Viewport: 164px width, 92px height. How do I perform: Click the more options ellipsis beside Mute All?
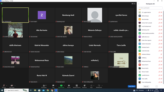point(157,86)
